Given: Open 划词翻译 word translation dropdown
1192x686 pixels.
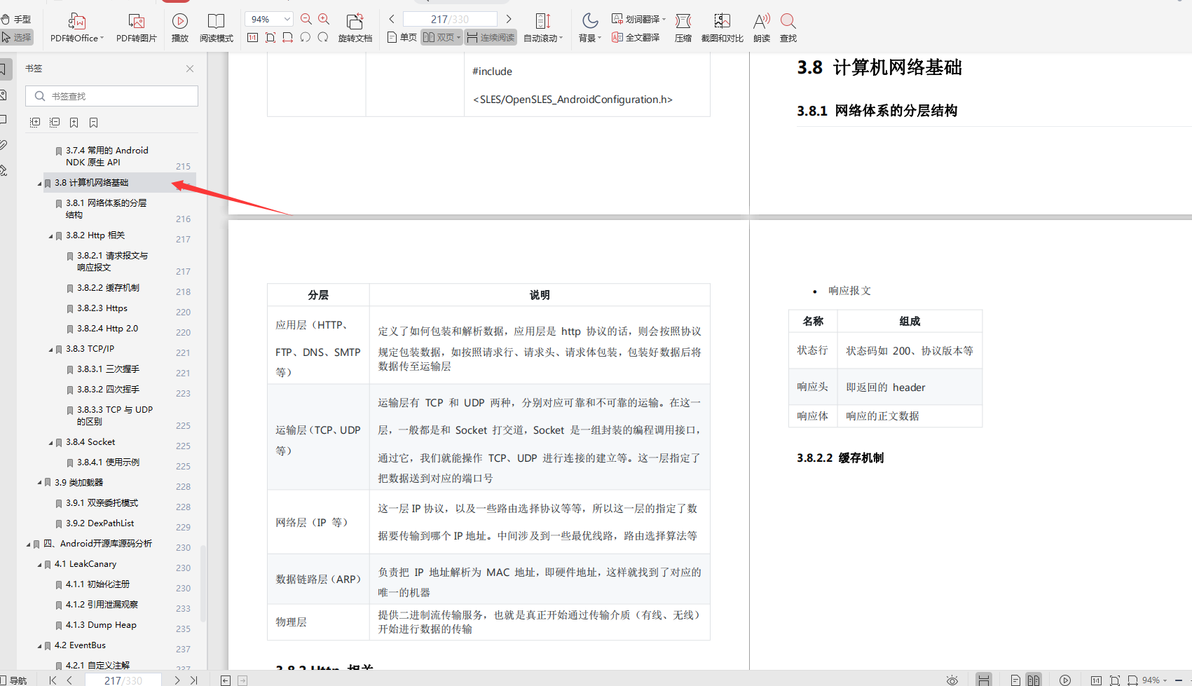Looking at the screenshot, I should click(638, 19).
